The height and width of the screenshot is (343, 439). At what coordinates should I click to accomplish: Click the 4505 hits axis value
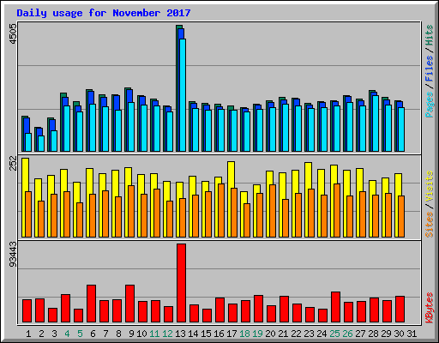coord(13,34)
